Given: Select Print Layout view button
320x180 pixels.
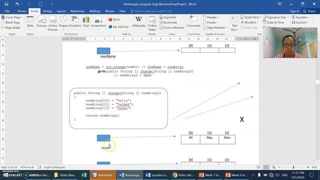Looking at the screenshot, I should (x=266, y=167).
